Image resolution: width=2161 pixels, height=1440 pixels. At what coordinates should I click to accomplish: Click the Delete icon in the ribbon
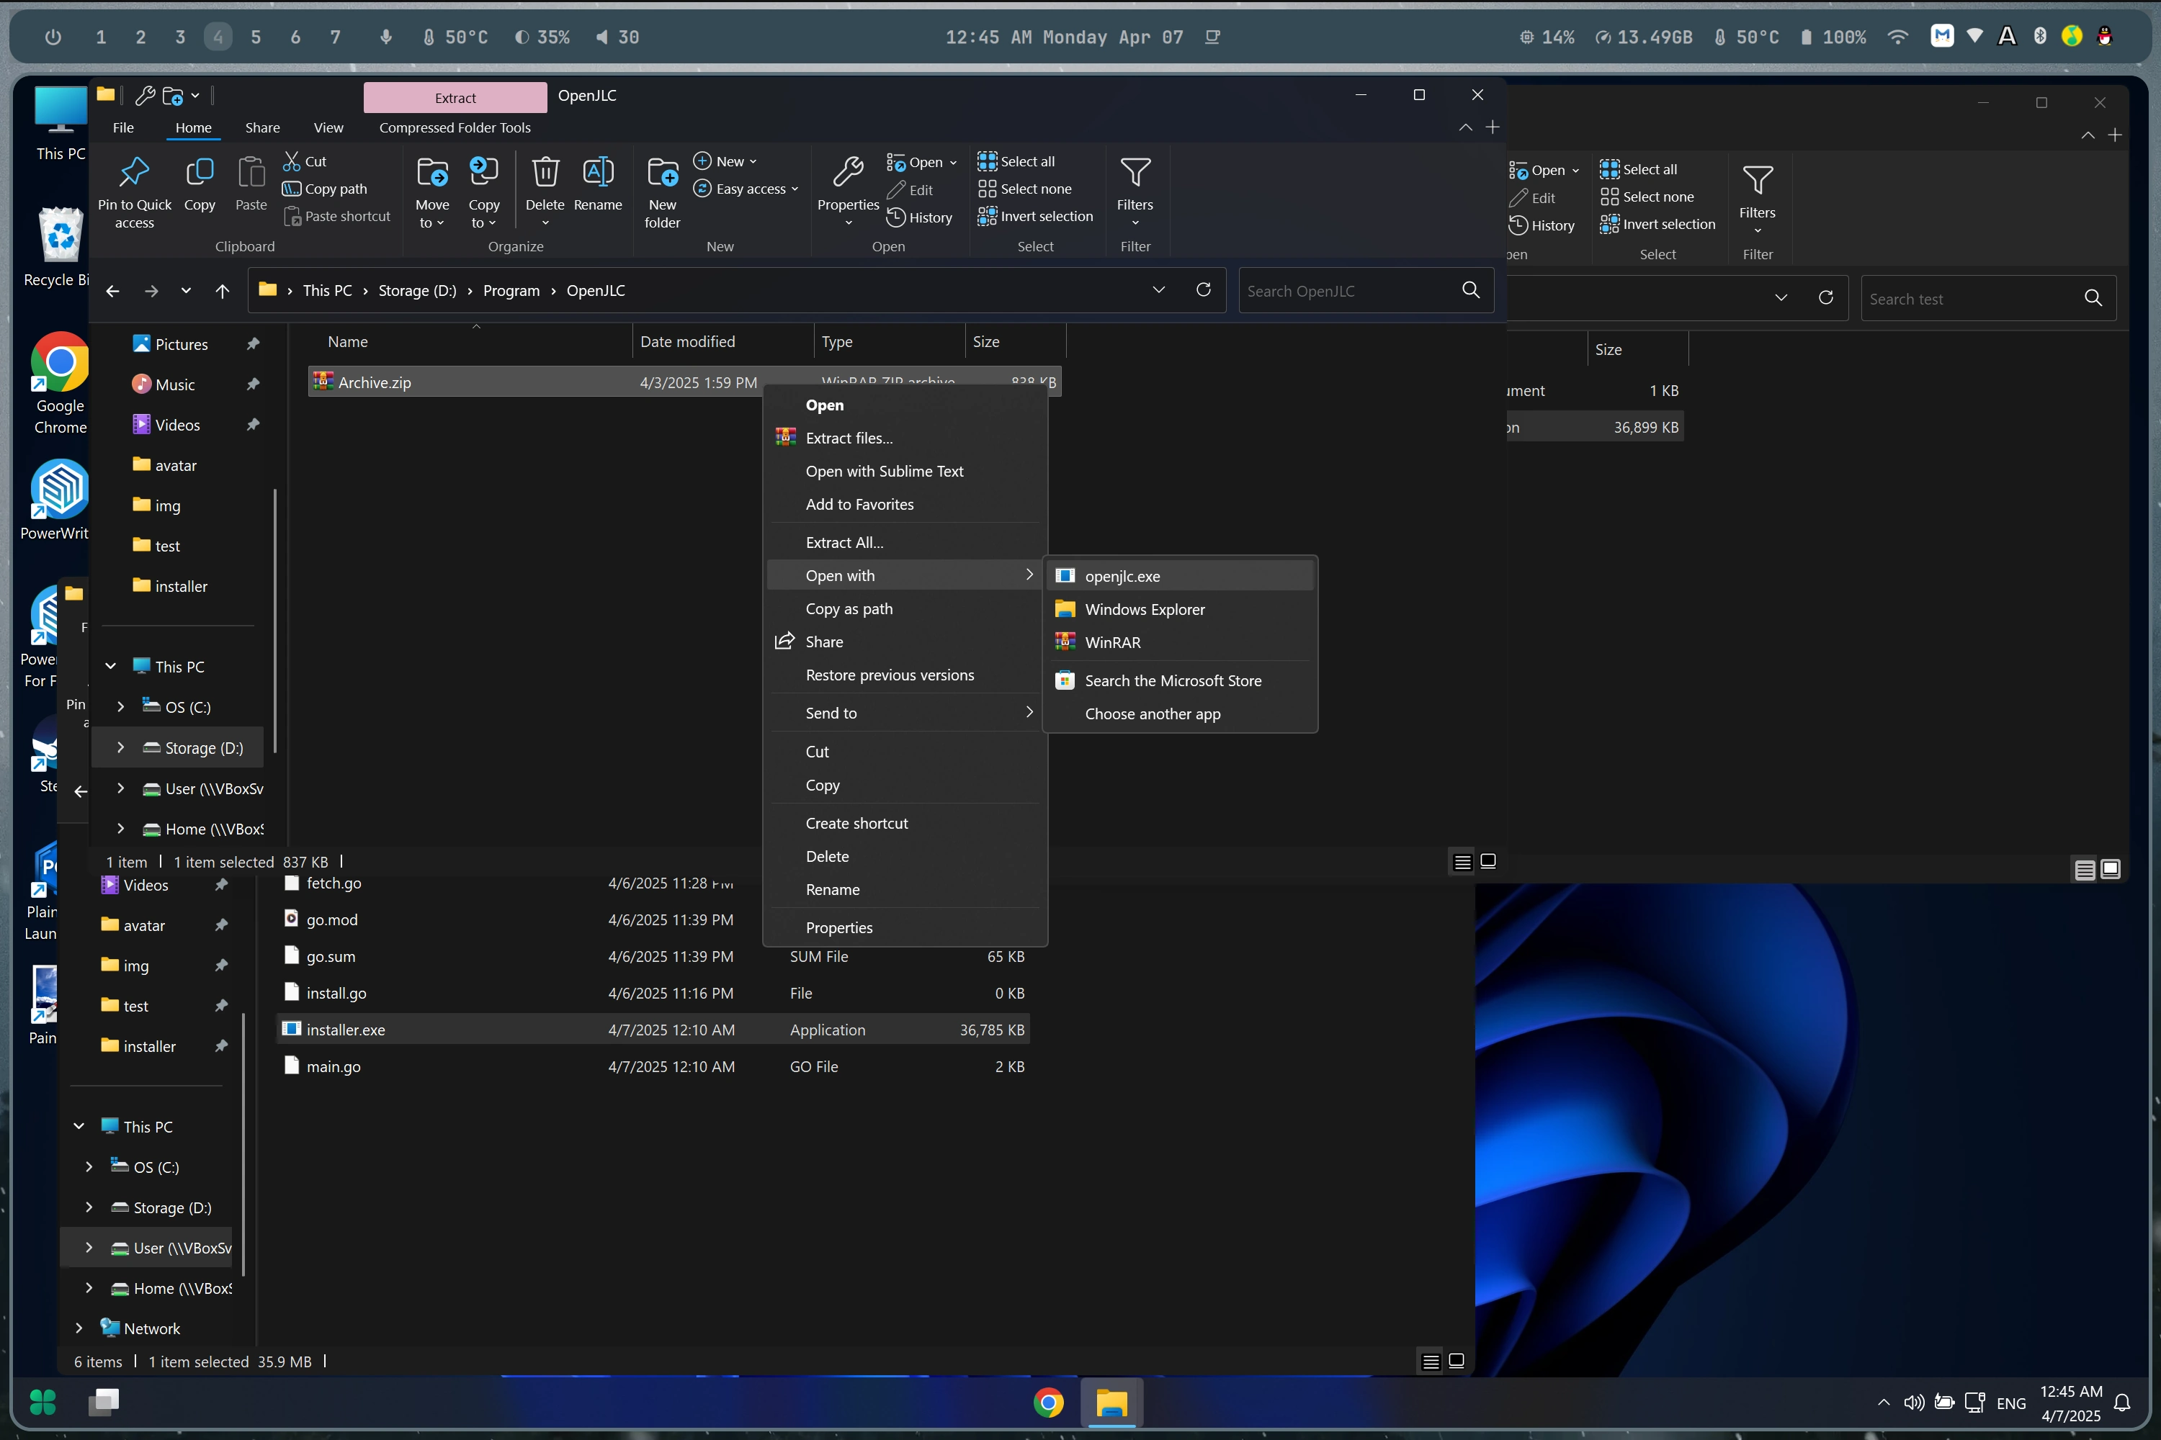coord(545,172)
